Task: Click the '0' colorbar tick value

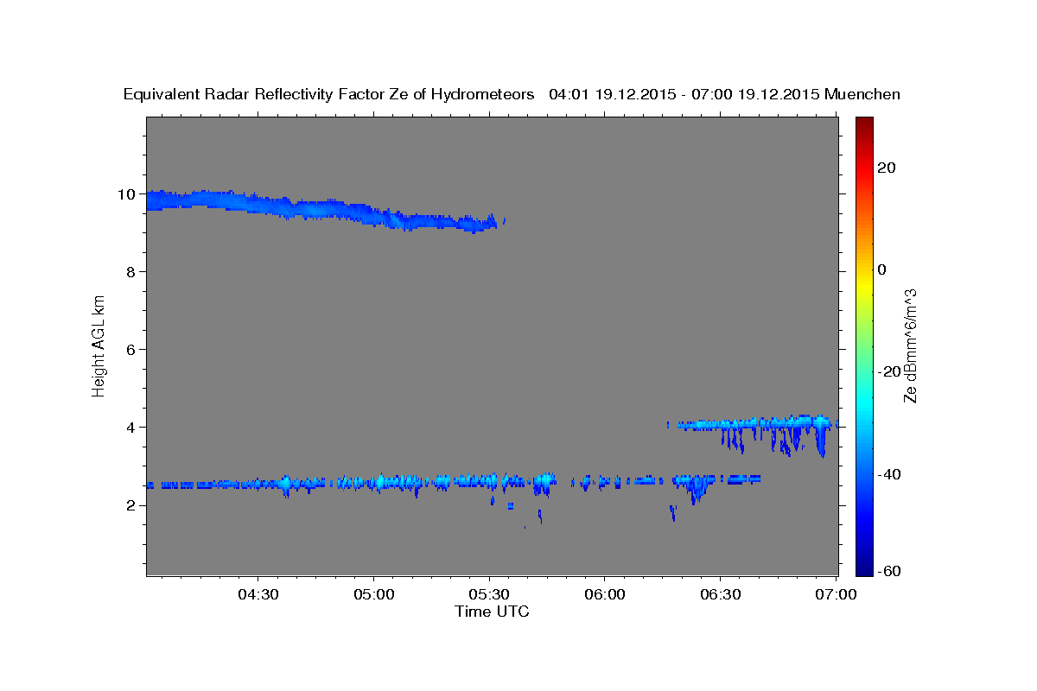Action: pyautogui.click(x=882, y=269)
